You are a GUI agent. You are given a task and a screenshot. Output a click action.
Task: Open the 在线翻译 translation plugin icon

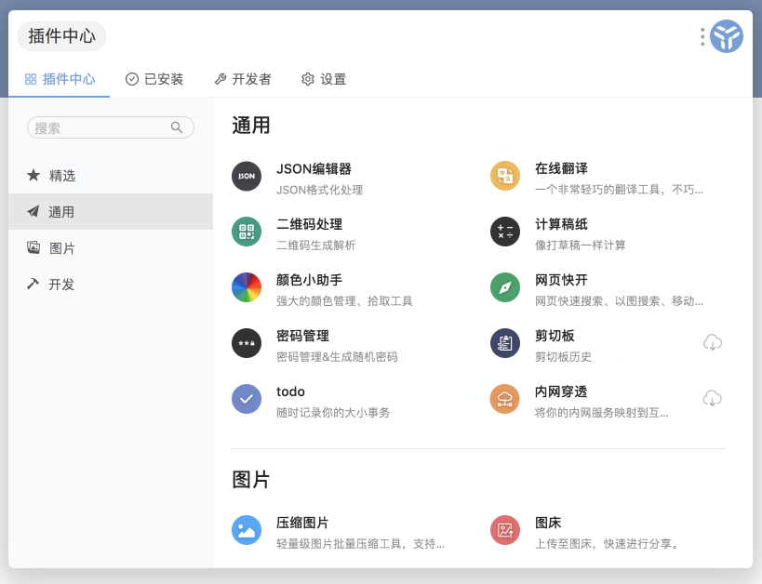(505, 176)
